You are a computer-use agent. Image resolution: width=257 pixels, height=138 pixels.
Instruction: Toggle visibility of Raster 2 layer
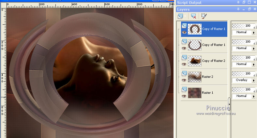[x=184, y=80]
